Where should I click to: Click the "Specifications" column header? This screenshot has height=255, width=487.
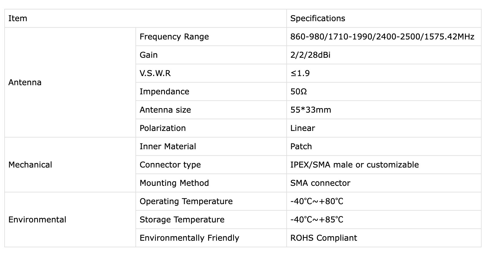click(x=318, y=19)
